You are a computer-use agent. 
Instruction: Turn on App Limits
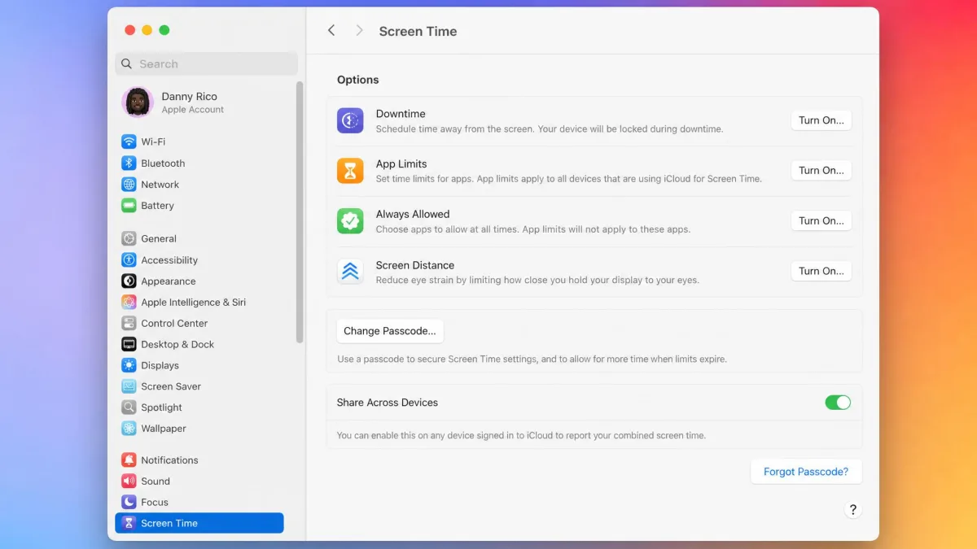pyautogui.click(x=821, y=170)
